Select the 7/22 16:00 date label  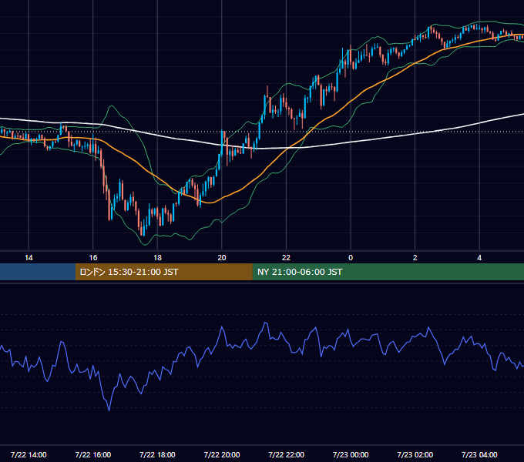pos(93,454)
